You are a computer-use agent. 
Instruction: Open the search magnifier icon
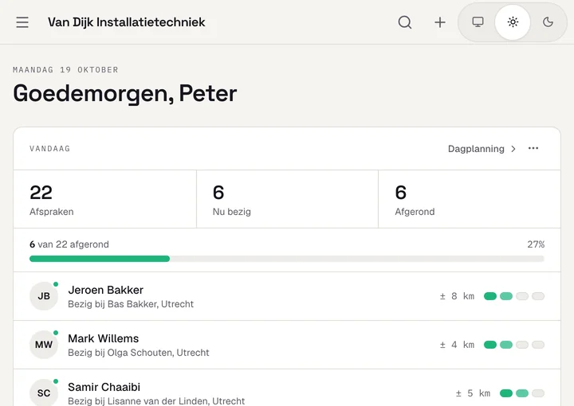405,22
